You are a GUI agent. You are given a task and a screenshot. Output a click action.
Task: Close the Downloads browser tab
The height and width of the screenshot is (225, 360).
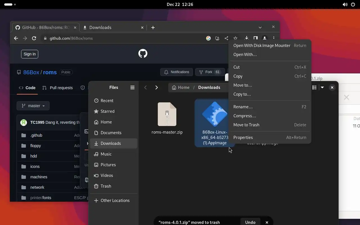point(142,28)
